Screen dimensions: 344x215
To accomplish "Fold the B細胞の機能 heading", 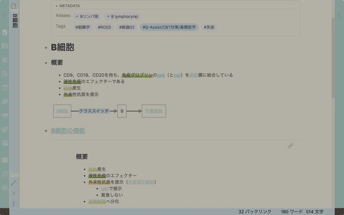I will coord(46,131).
